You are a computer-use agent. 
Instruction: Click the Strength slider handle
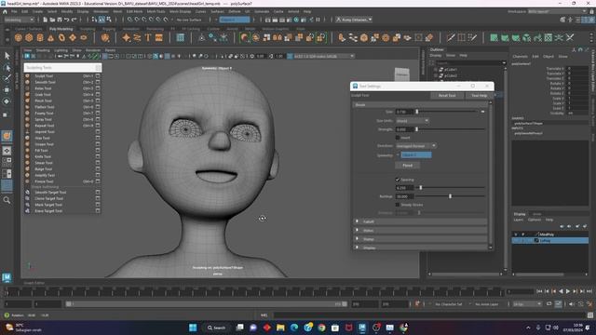click(416, 129)
